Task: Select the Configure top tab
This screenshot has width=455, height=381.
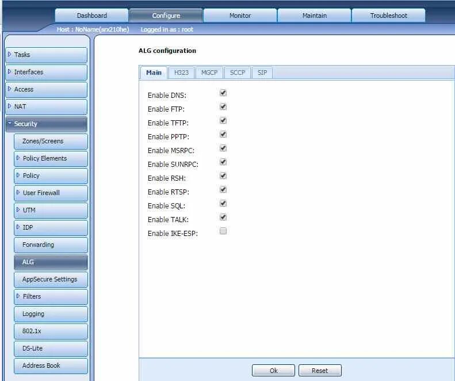Action: (166, 16)
